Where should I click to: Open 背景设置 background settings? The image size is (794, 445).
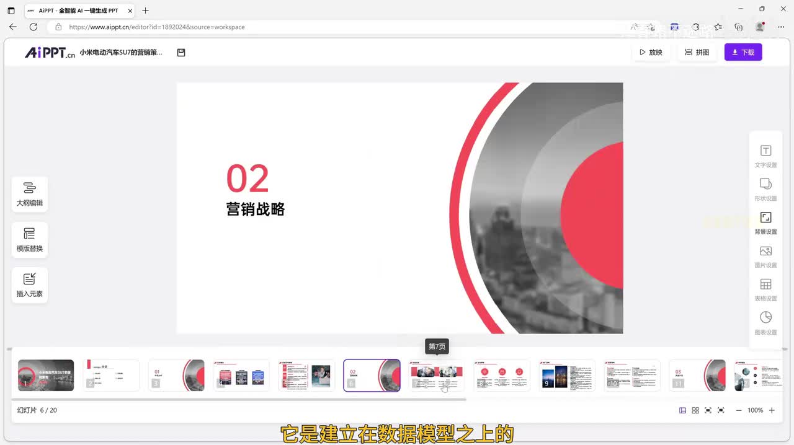coord(765,223)
